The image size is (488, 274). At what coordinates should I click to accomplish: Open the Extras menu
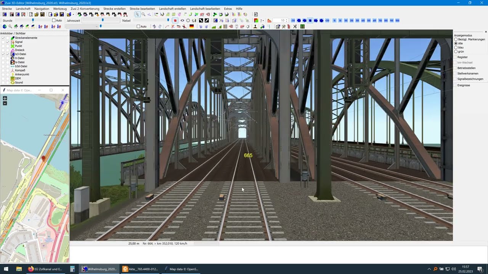(228, 8)
